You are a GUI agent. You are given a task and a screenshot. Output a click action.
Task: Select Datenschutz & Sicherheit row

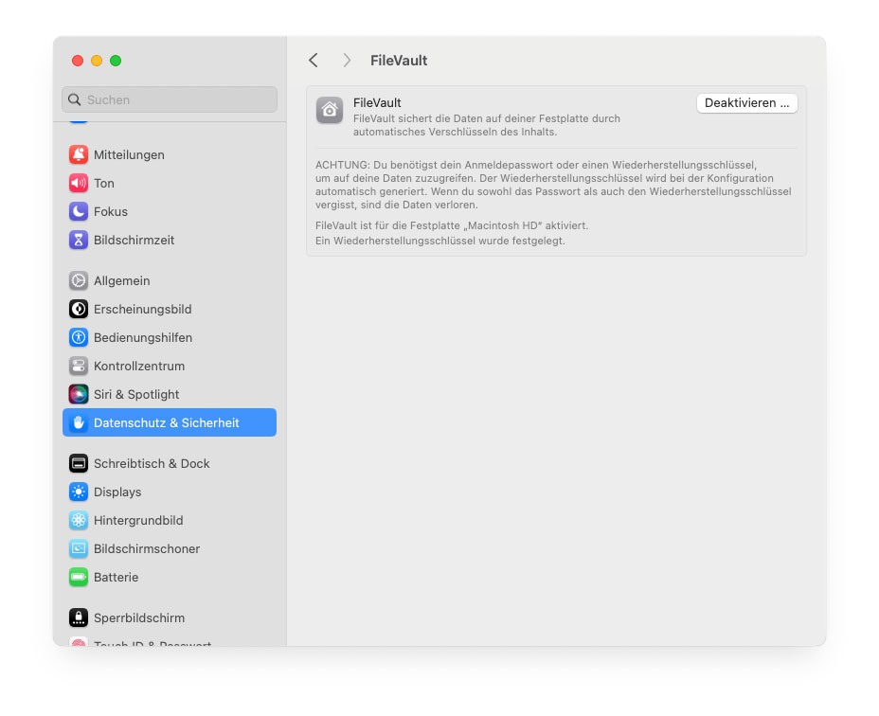(x=170, y=422)
